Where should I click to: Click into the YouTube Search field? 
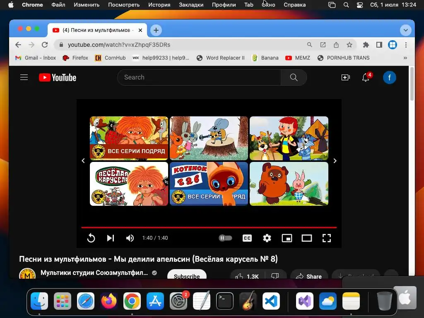[199, 77]
